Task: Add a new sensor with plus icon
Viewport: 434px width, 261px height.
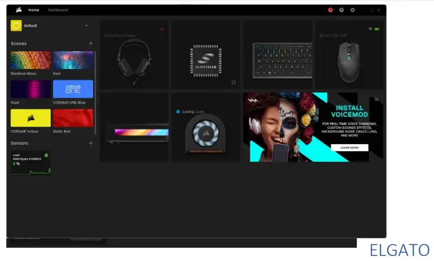Action: (91, 143)
